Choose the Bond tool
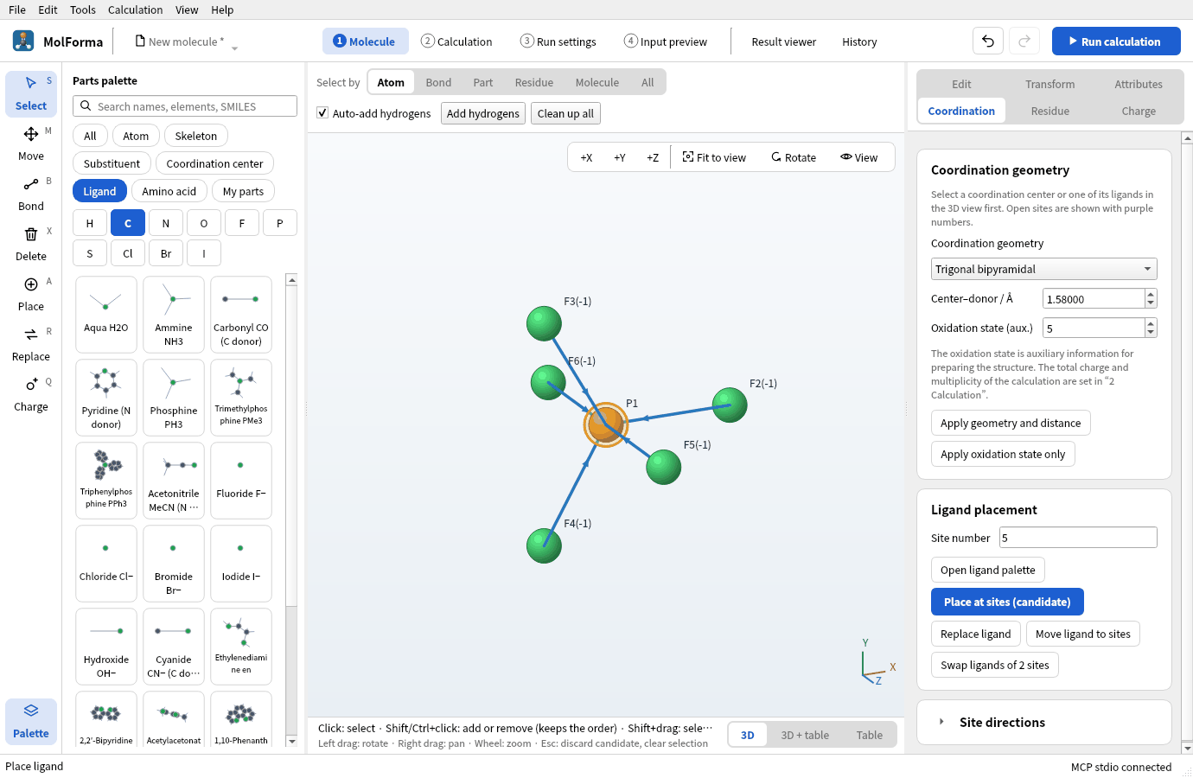The image size is (1193, 778). tap(31, 194)
